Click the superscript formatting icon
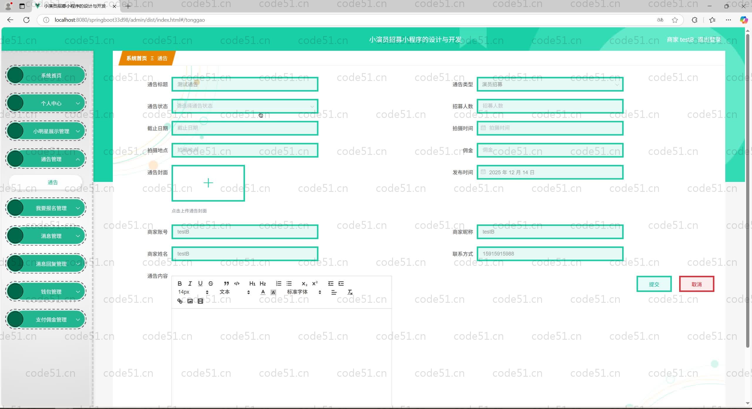This screenshot has height=409, width=752. click(x=315, y=283)
